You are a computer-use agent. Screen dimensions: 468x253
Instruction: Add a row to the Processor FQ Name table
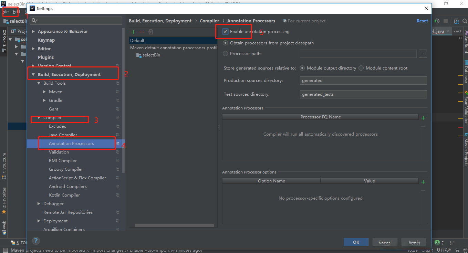click(x=423, y=118)
